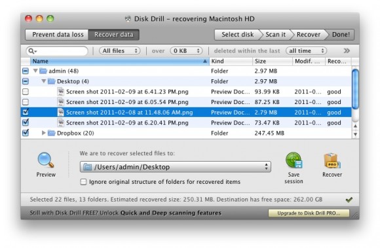
Task: Click the 11.48.06 AM screenshot file icon
Action: (61, 113)
